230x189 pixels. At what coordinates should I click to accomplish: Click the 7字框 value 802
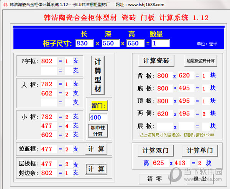point(49,61)
